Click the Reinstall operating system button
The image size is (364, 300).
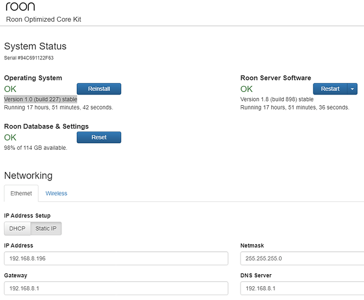coord(99,89)
